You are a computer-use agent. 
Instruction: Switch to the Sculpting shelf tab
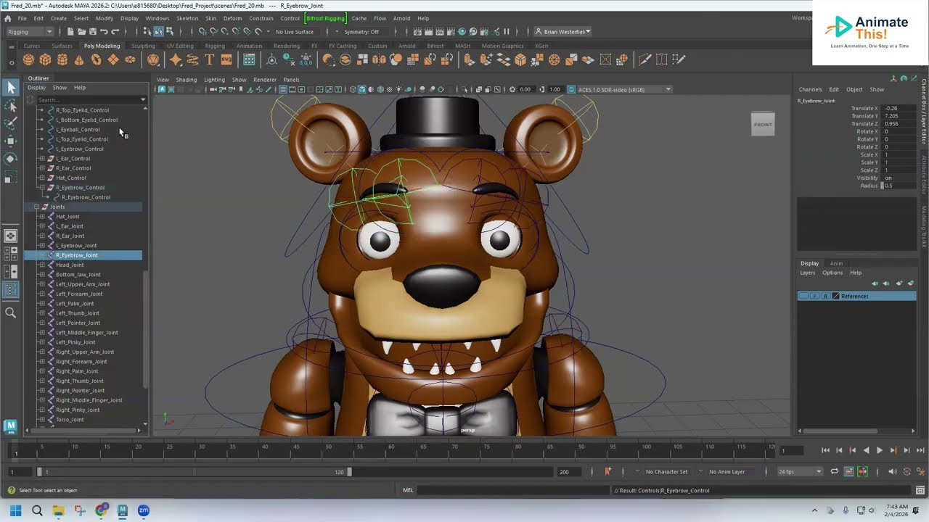click(143, 46)
